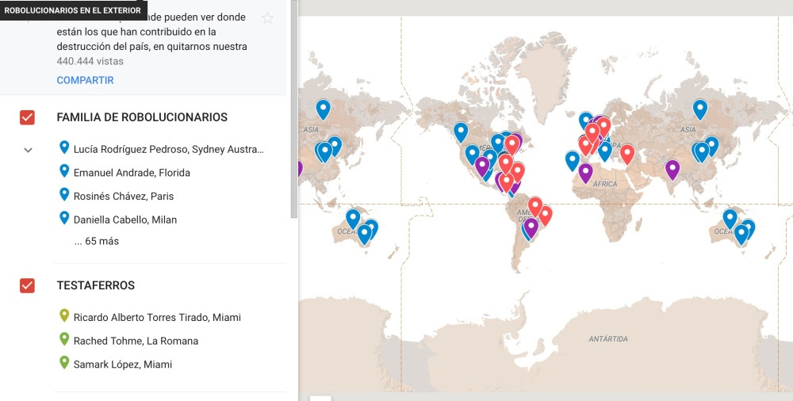Image resolution: width=793 pixels, height=401 pixels.
Task: Click the COMPARTIR share link
Action: (85, 80)
